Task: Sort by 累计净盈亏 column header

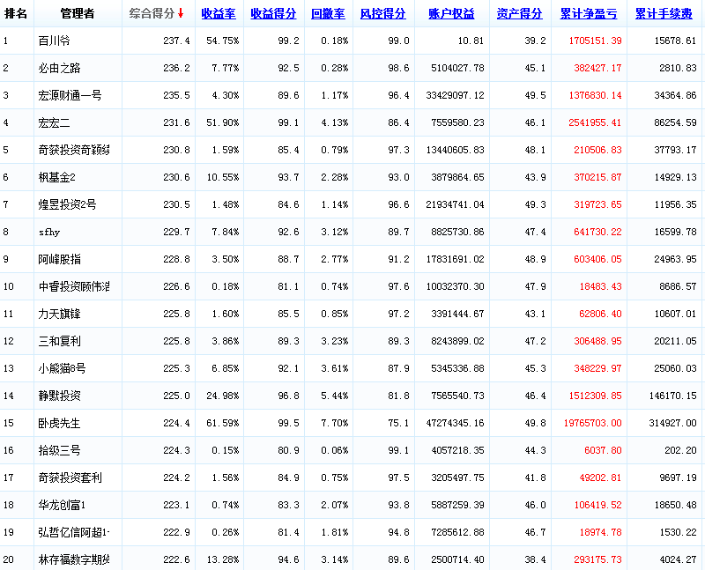Action: point(589,14)
